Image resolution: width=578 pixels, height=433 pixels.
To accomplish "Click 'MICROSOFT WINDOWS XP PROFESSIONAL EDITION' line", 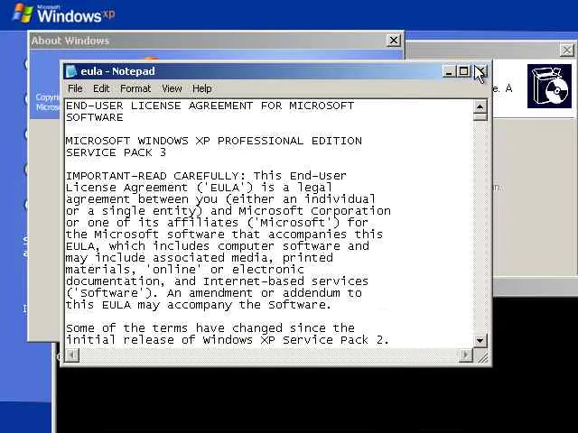I will coord(214,141).
